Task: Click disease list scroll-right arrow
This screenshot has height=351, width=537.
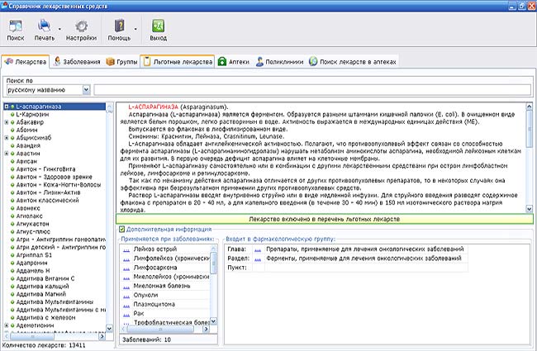Action: pos(206,329)
